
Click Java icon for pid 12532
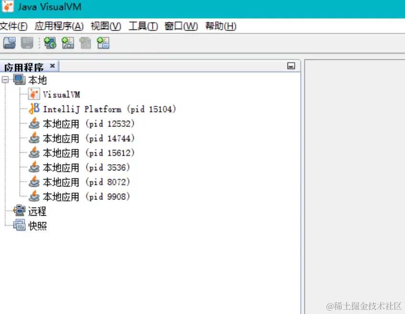[34, 123]
